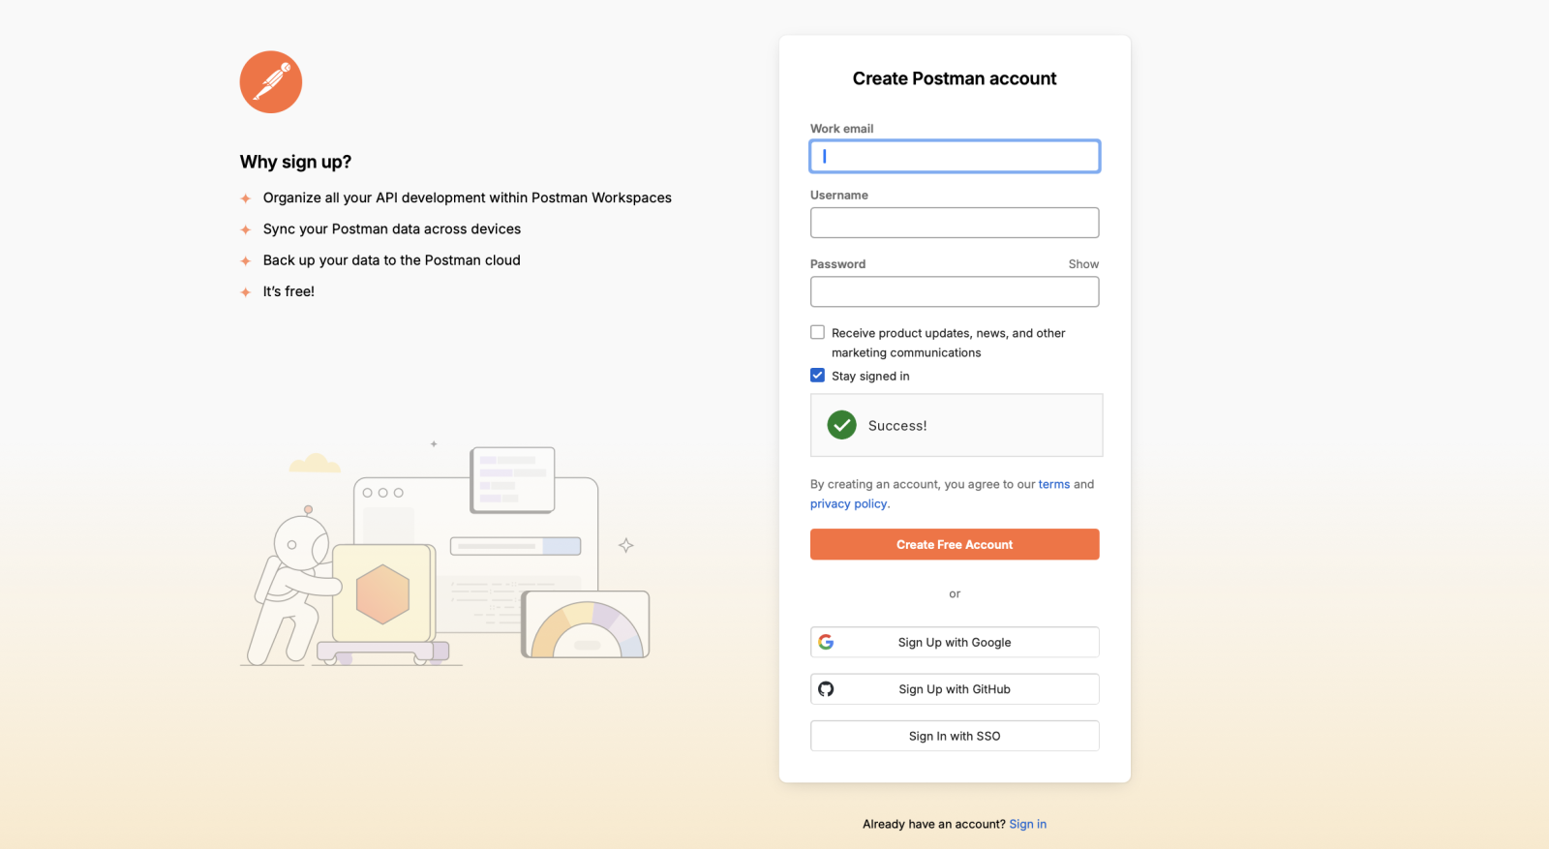This screenshot has height=849, width=1549.
Task: Uncheck the Stay signed in checkbox
Action: click(818, 376)
